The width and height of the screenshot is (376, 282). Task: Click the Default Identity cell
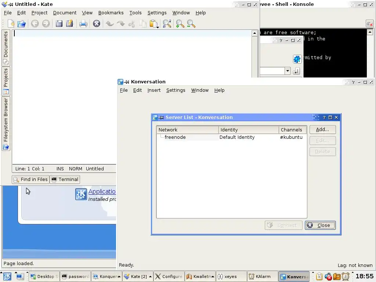click(x=237, y=137)
